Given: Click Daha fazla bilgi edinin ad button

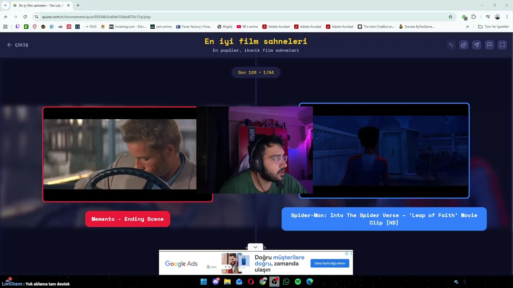Looking at the screenshot, I should pyautogui.click(x=330, y=263).
